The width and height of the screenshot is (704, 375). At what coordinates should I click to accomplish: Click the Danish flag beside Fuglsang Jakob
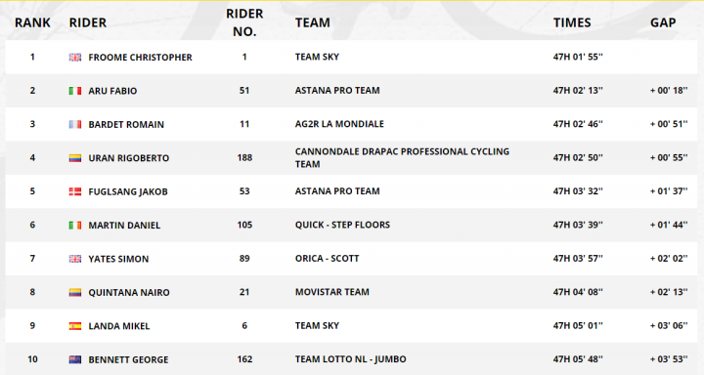click(75, 191)
